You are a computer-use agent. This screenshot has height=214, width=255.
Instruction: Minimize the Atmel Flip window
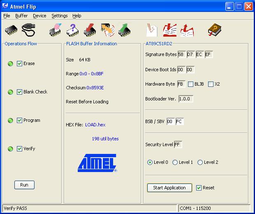229,7
